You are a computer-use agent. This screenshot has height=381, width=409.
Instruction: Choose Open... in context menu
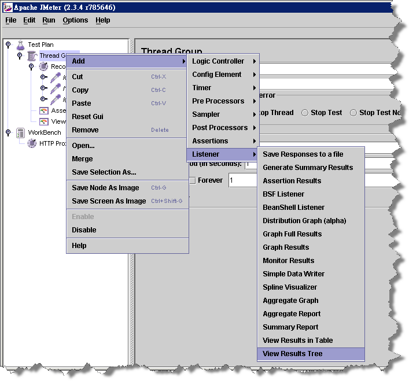127,146
